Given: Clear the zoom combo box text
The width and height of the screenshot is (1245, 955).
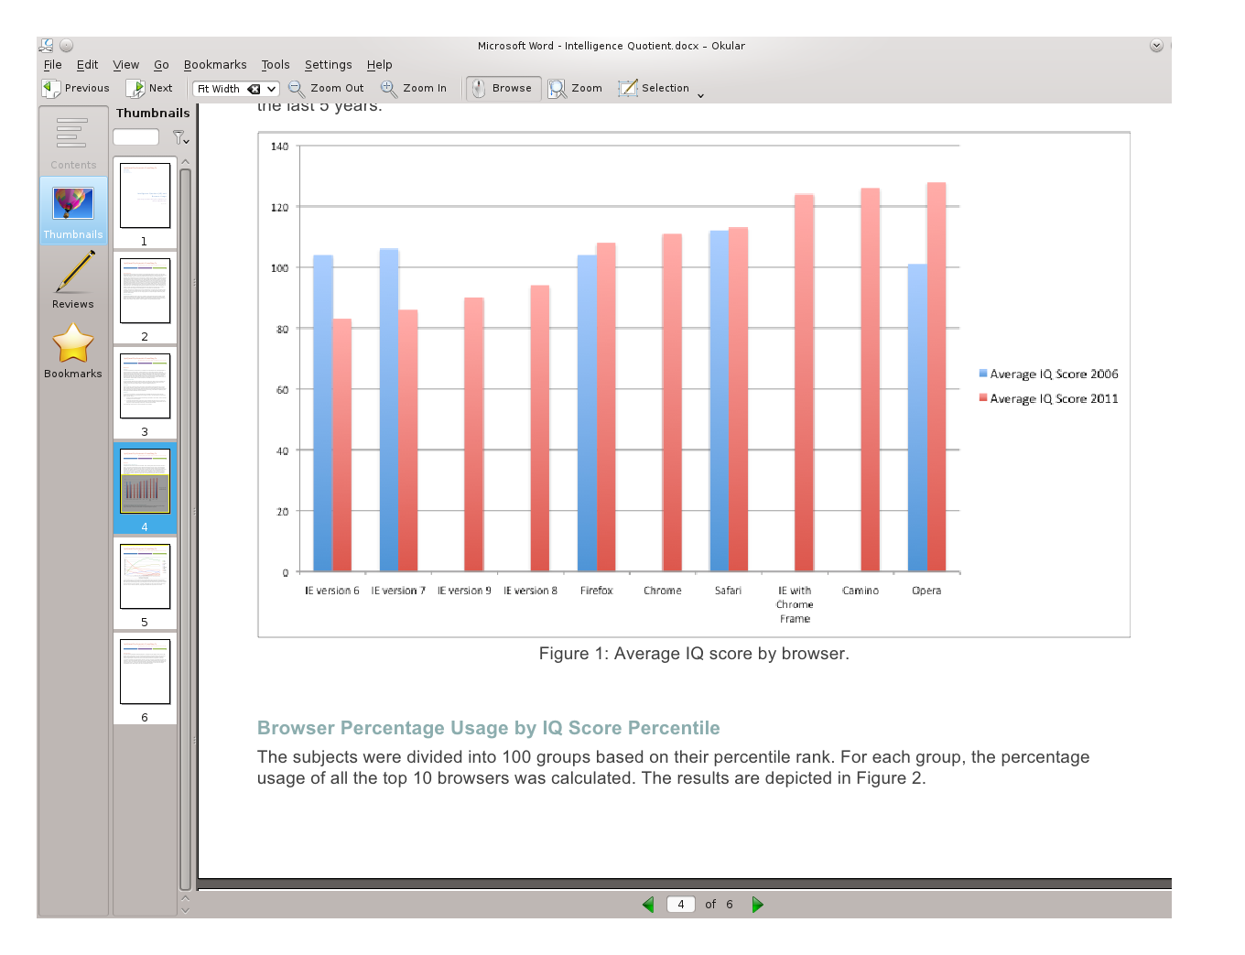Looking at the screenshot, I should coord(254,89).
